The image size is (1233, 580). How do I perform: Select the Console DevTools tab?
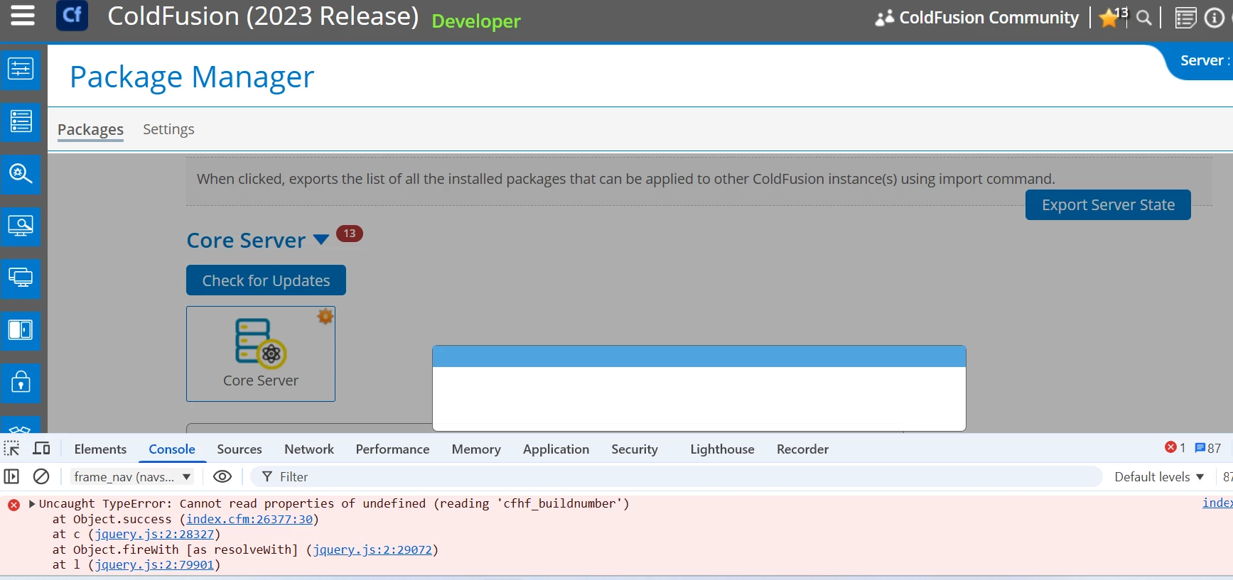coord(172,449)
